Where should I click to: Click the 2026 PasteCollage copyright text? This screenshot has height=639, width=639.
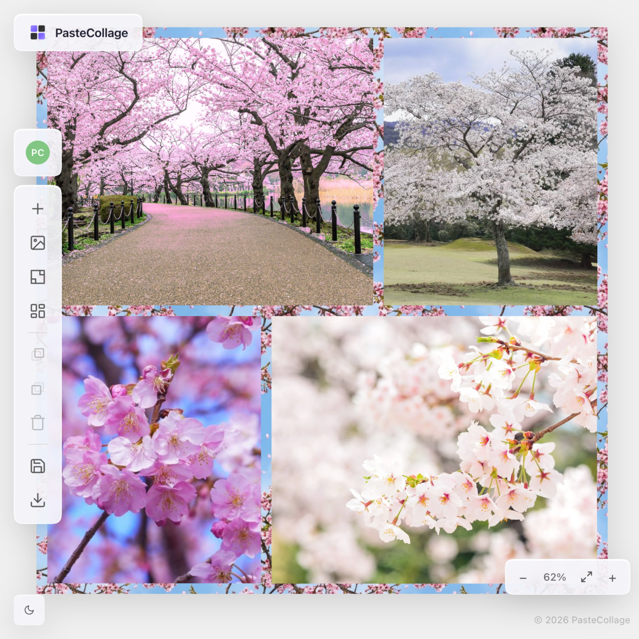pyautogui.click(x=583, y=620)
